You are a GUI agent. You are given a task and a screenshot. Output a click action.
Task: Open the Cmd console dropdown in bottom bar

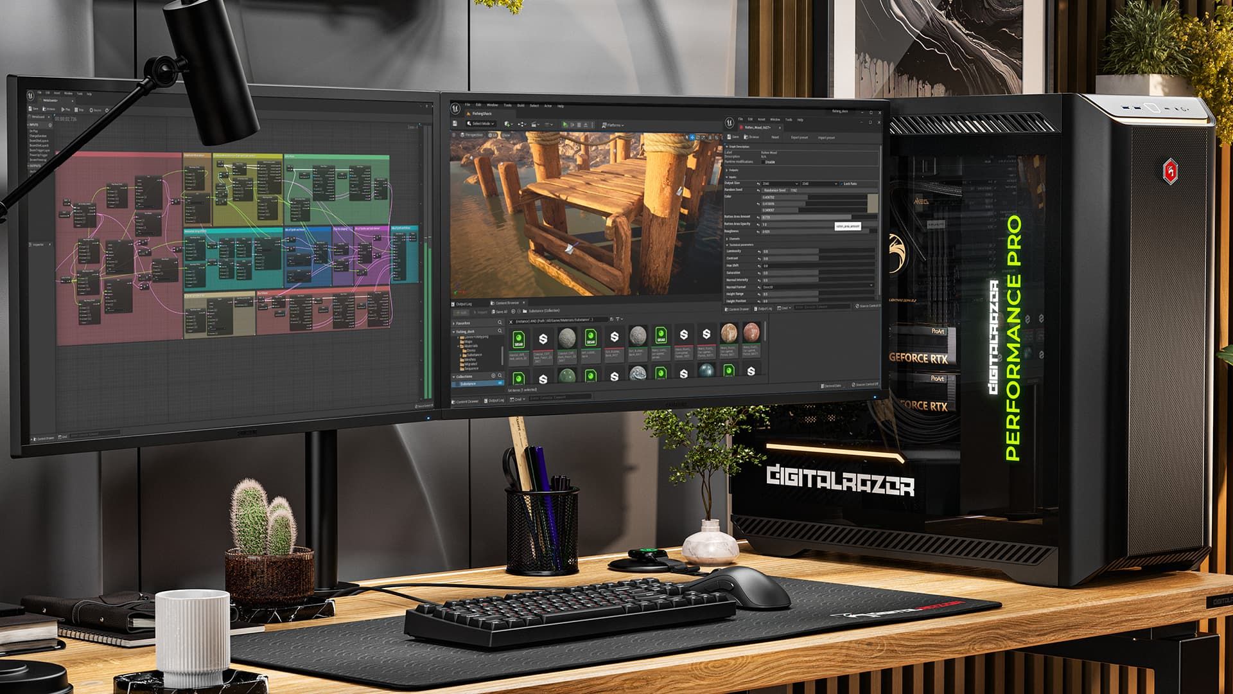[x=517, y=399]
